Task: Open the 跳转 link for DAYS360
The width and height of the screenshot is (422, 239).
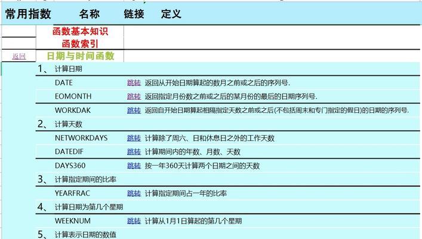Action: coord(134,166)
